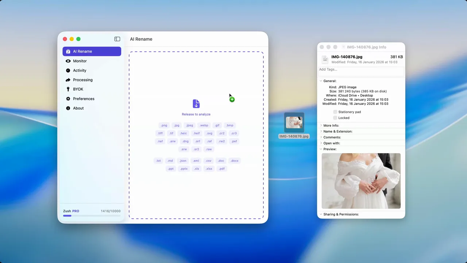Open the Preferences tab
This screenshot has width=467, height=263.
[92, 99]
